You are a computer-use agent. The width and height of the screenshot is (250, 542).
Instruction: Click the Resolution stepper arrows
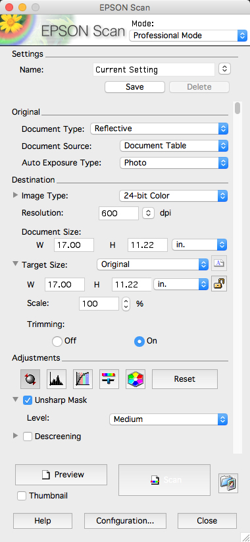pos(148,213)
